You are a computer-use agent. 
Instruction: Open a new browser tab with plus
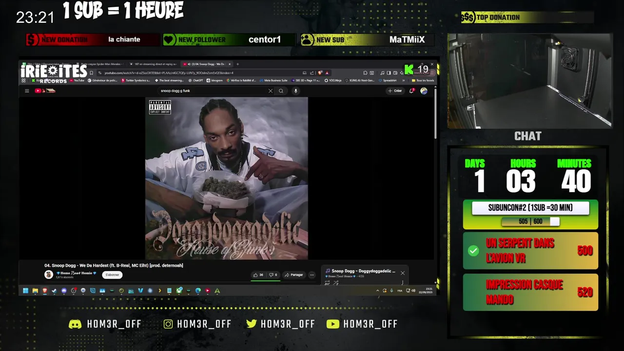[x=237, y=64]
